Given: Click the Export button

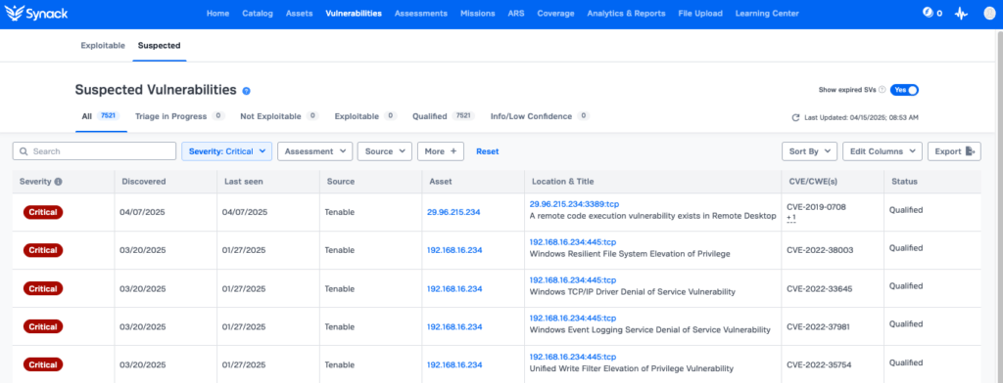Looking at the screenshot, I should [x=954, y=151].
